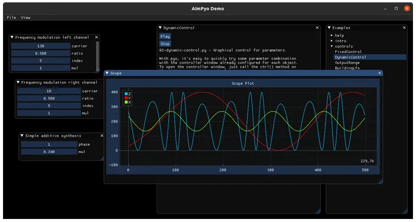Close the Scope window
The height and width of the screenshot is (222, 416).
[379, 73]
